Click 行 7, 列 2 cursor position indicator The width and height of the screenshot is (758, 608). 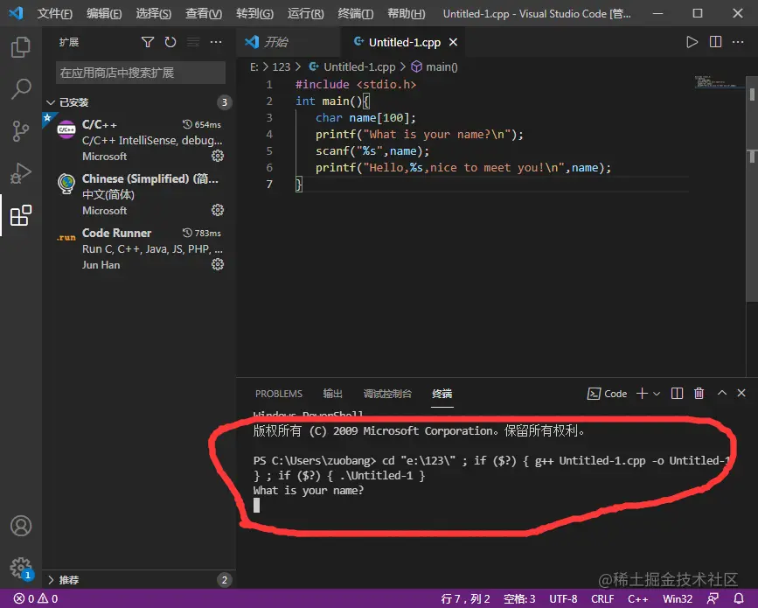coord(465,598)
